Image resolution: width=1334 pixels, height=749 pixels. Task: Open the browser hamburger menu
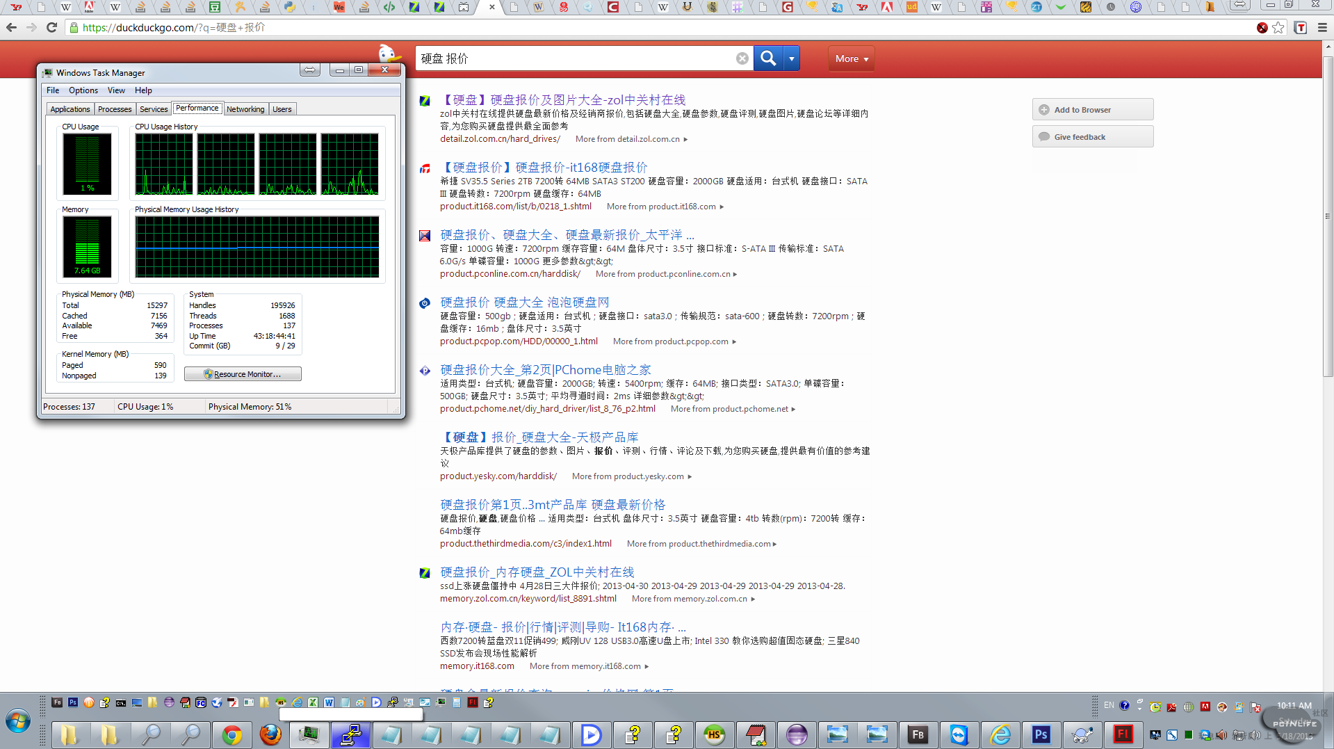click(x=1322, y=27)
